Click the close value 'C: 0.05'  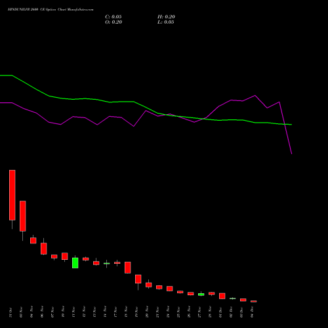tap(113, 17)
